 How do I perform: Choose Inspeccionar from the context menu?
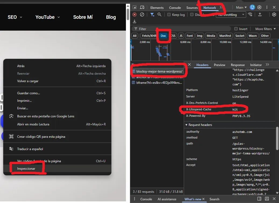[x=57, y=169]
